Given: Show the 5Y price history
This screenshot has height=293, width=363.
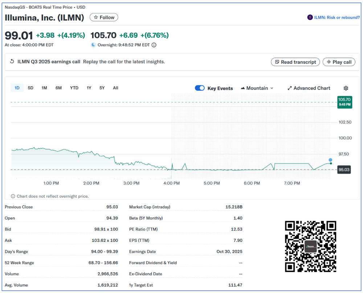Looking at the screenshot, I should 102,88.
